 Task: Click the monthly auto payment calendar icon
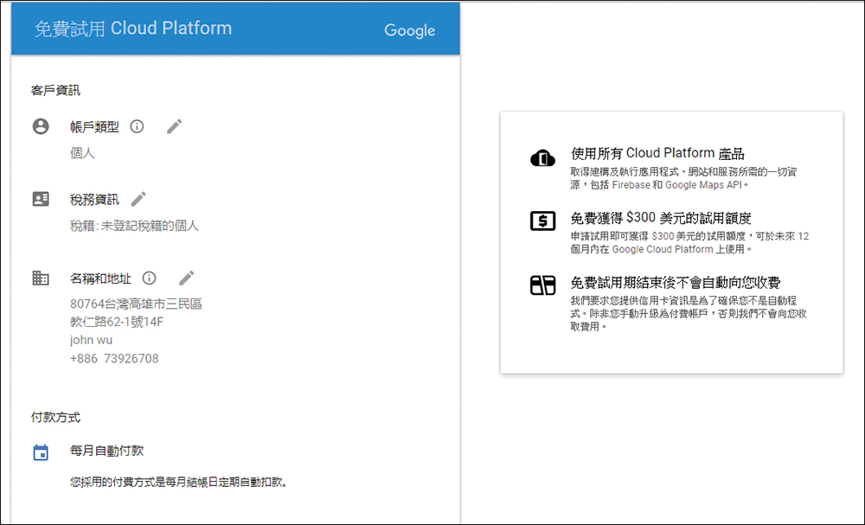tap(41, 452)
